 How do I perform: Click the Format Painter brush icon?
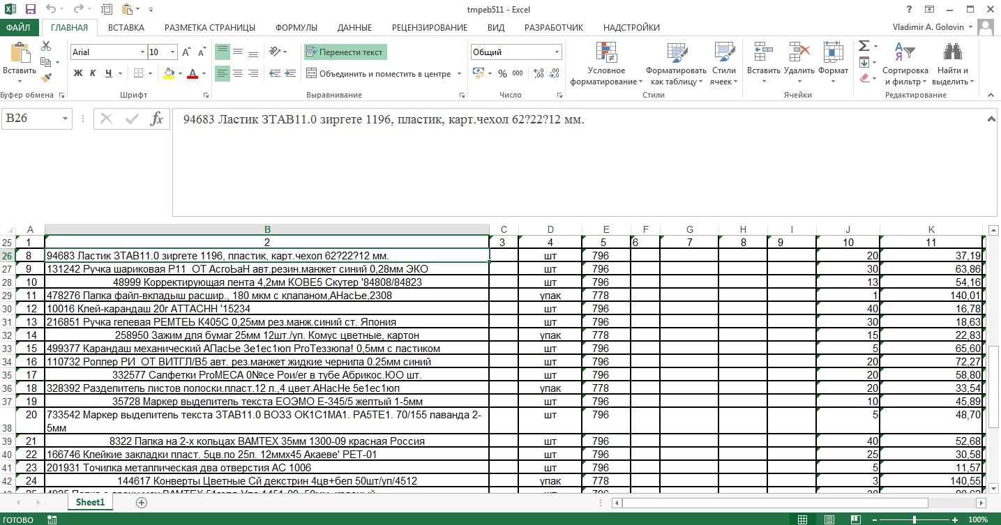pos(46,78)
